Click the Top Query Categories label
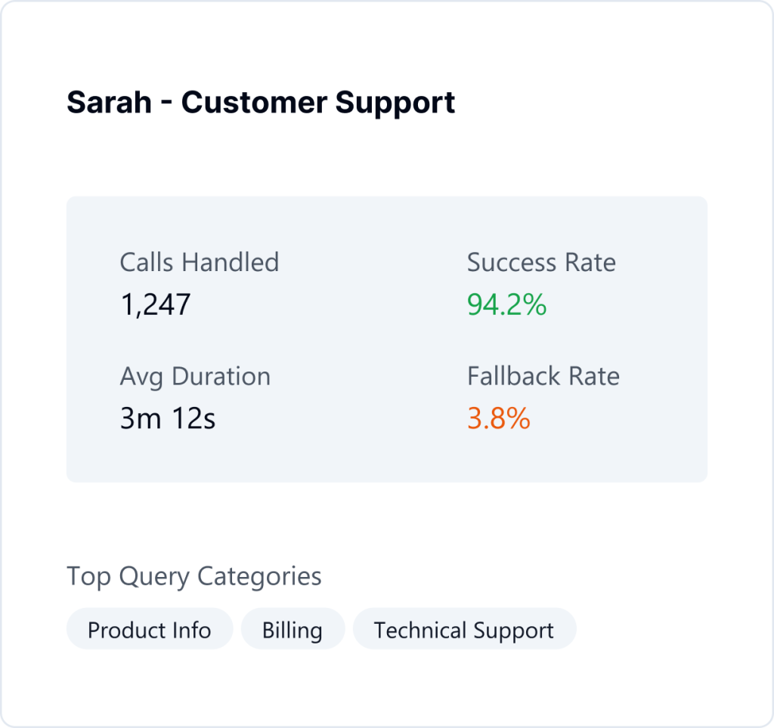 pos(194,576)
